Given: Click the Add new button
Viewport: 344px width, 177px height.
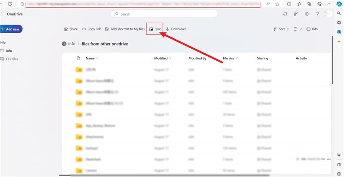Looking at the screenshot, I should (11, 29).
